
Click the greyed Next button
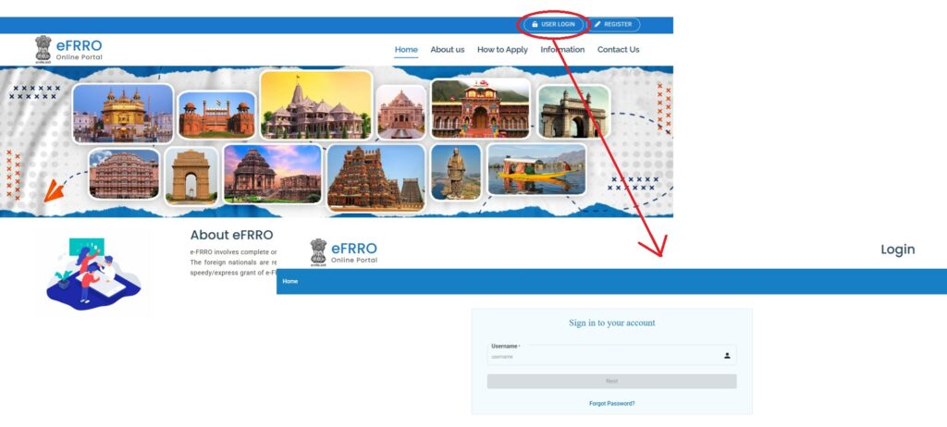point(612,381)
